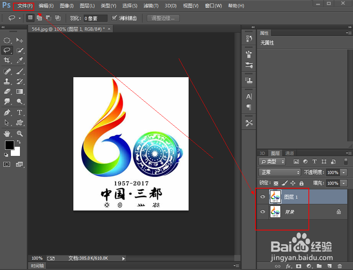The image size is (353, 270).
Task: Click 调整边缘 button
Action: click(163, 18)
